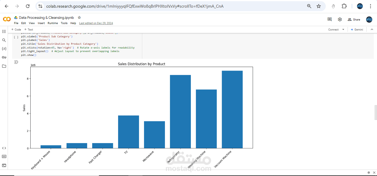Collapse the header with the chevron
The width and height of the screenshot is (377, 176).
(372, 29)
